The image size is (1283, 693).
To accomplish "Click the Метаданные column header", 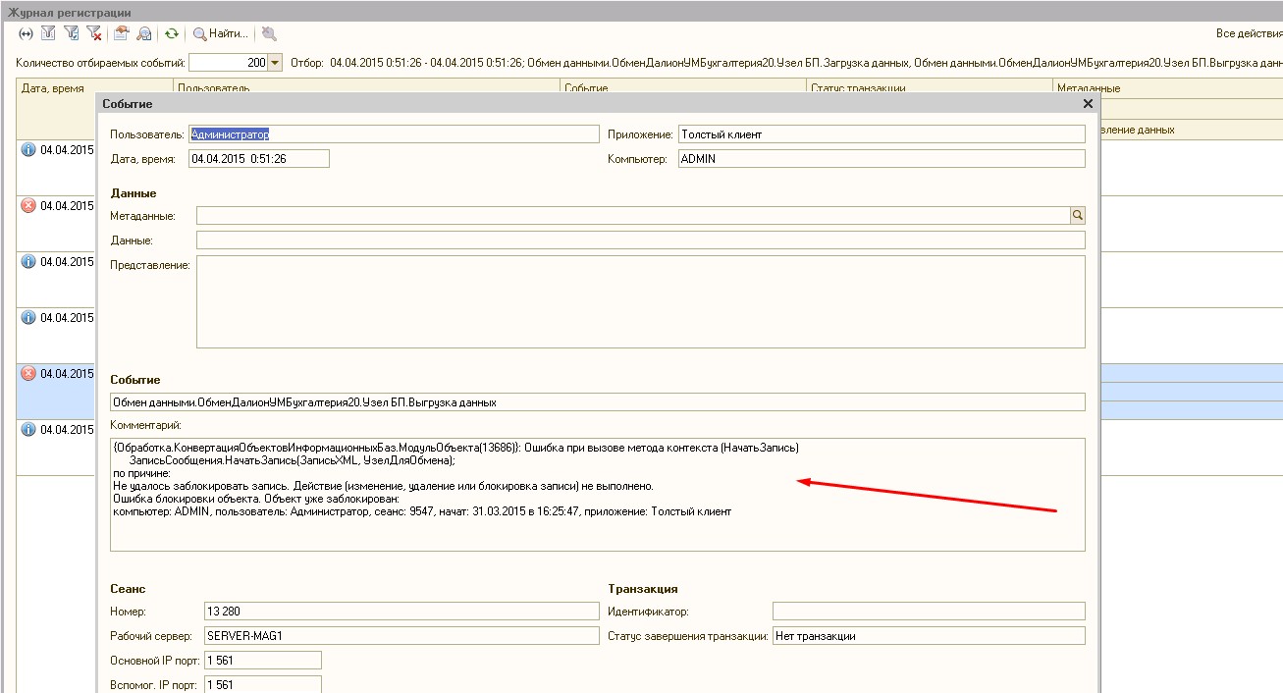I will tap(1166, 88).
